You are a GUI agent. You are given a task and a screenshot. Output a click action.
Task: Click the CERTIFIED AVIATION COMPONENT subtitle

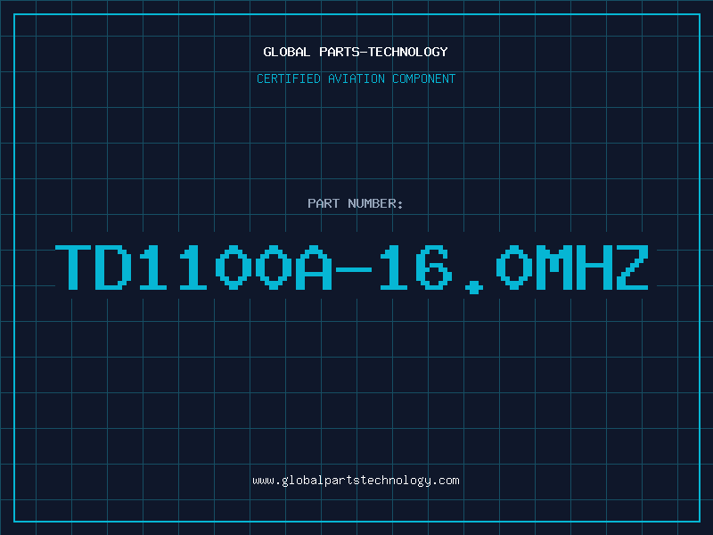356,78
